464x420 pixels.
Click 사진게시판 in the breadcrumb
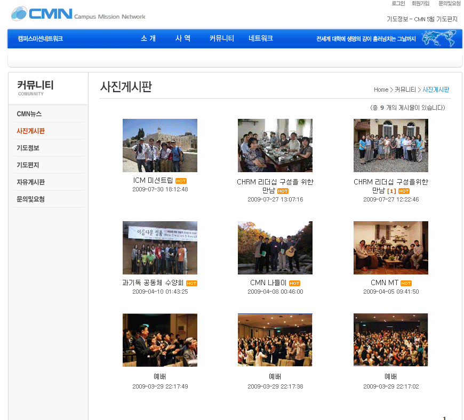pos(436,90)
